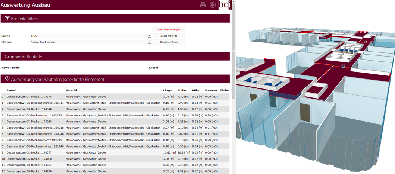Click the Revit Familie column header
This screenshot has height=174, width=395.
pyautogui.click(x=10, y=68)
